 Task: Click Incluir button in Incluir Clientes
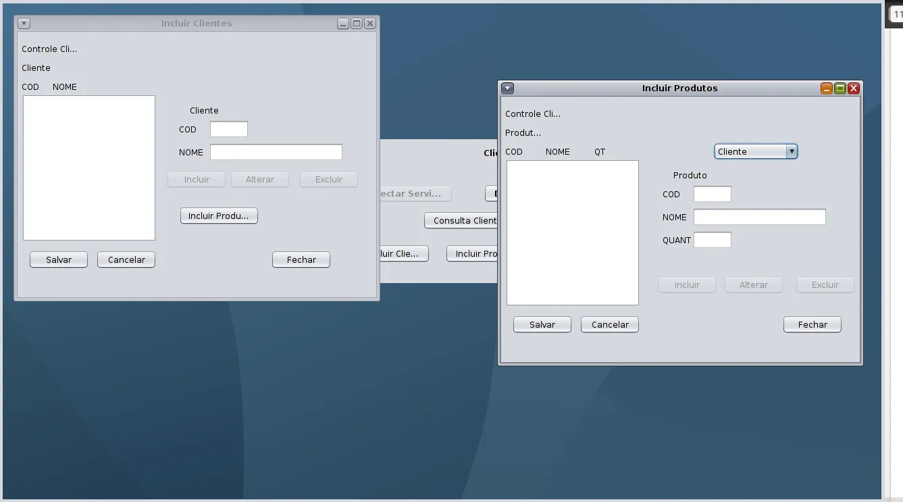[x=197, y=179]
